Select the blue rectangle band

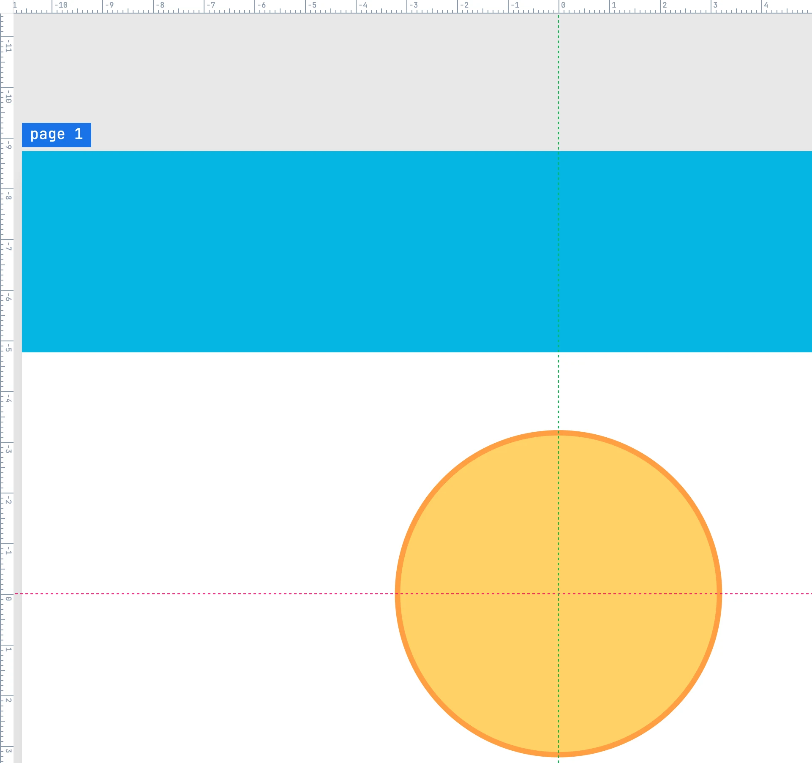tap(417, 251)
